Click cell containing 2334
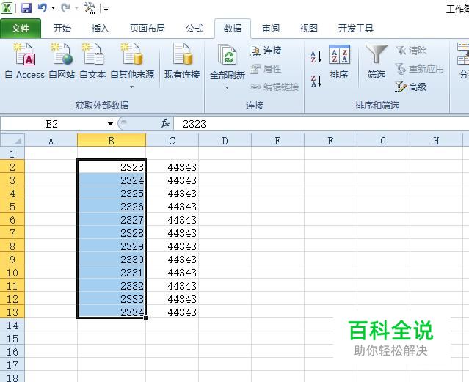The image size is (469, 382). point(112,312)
